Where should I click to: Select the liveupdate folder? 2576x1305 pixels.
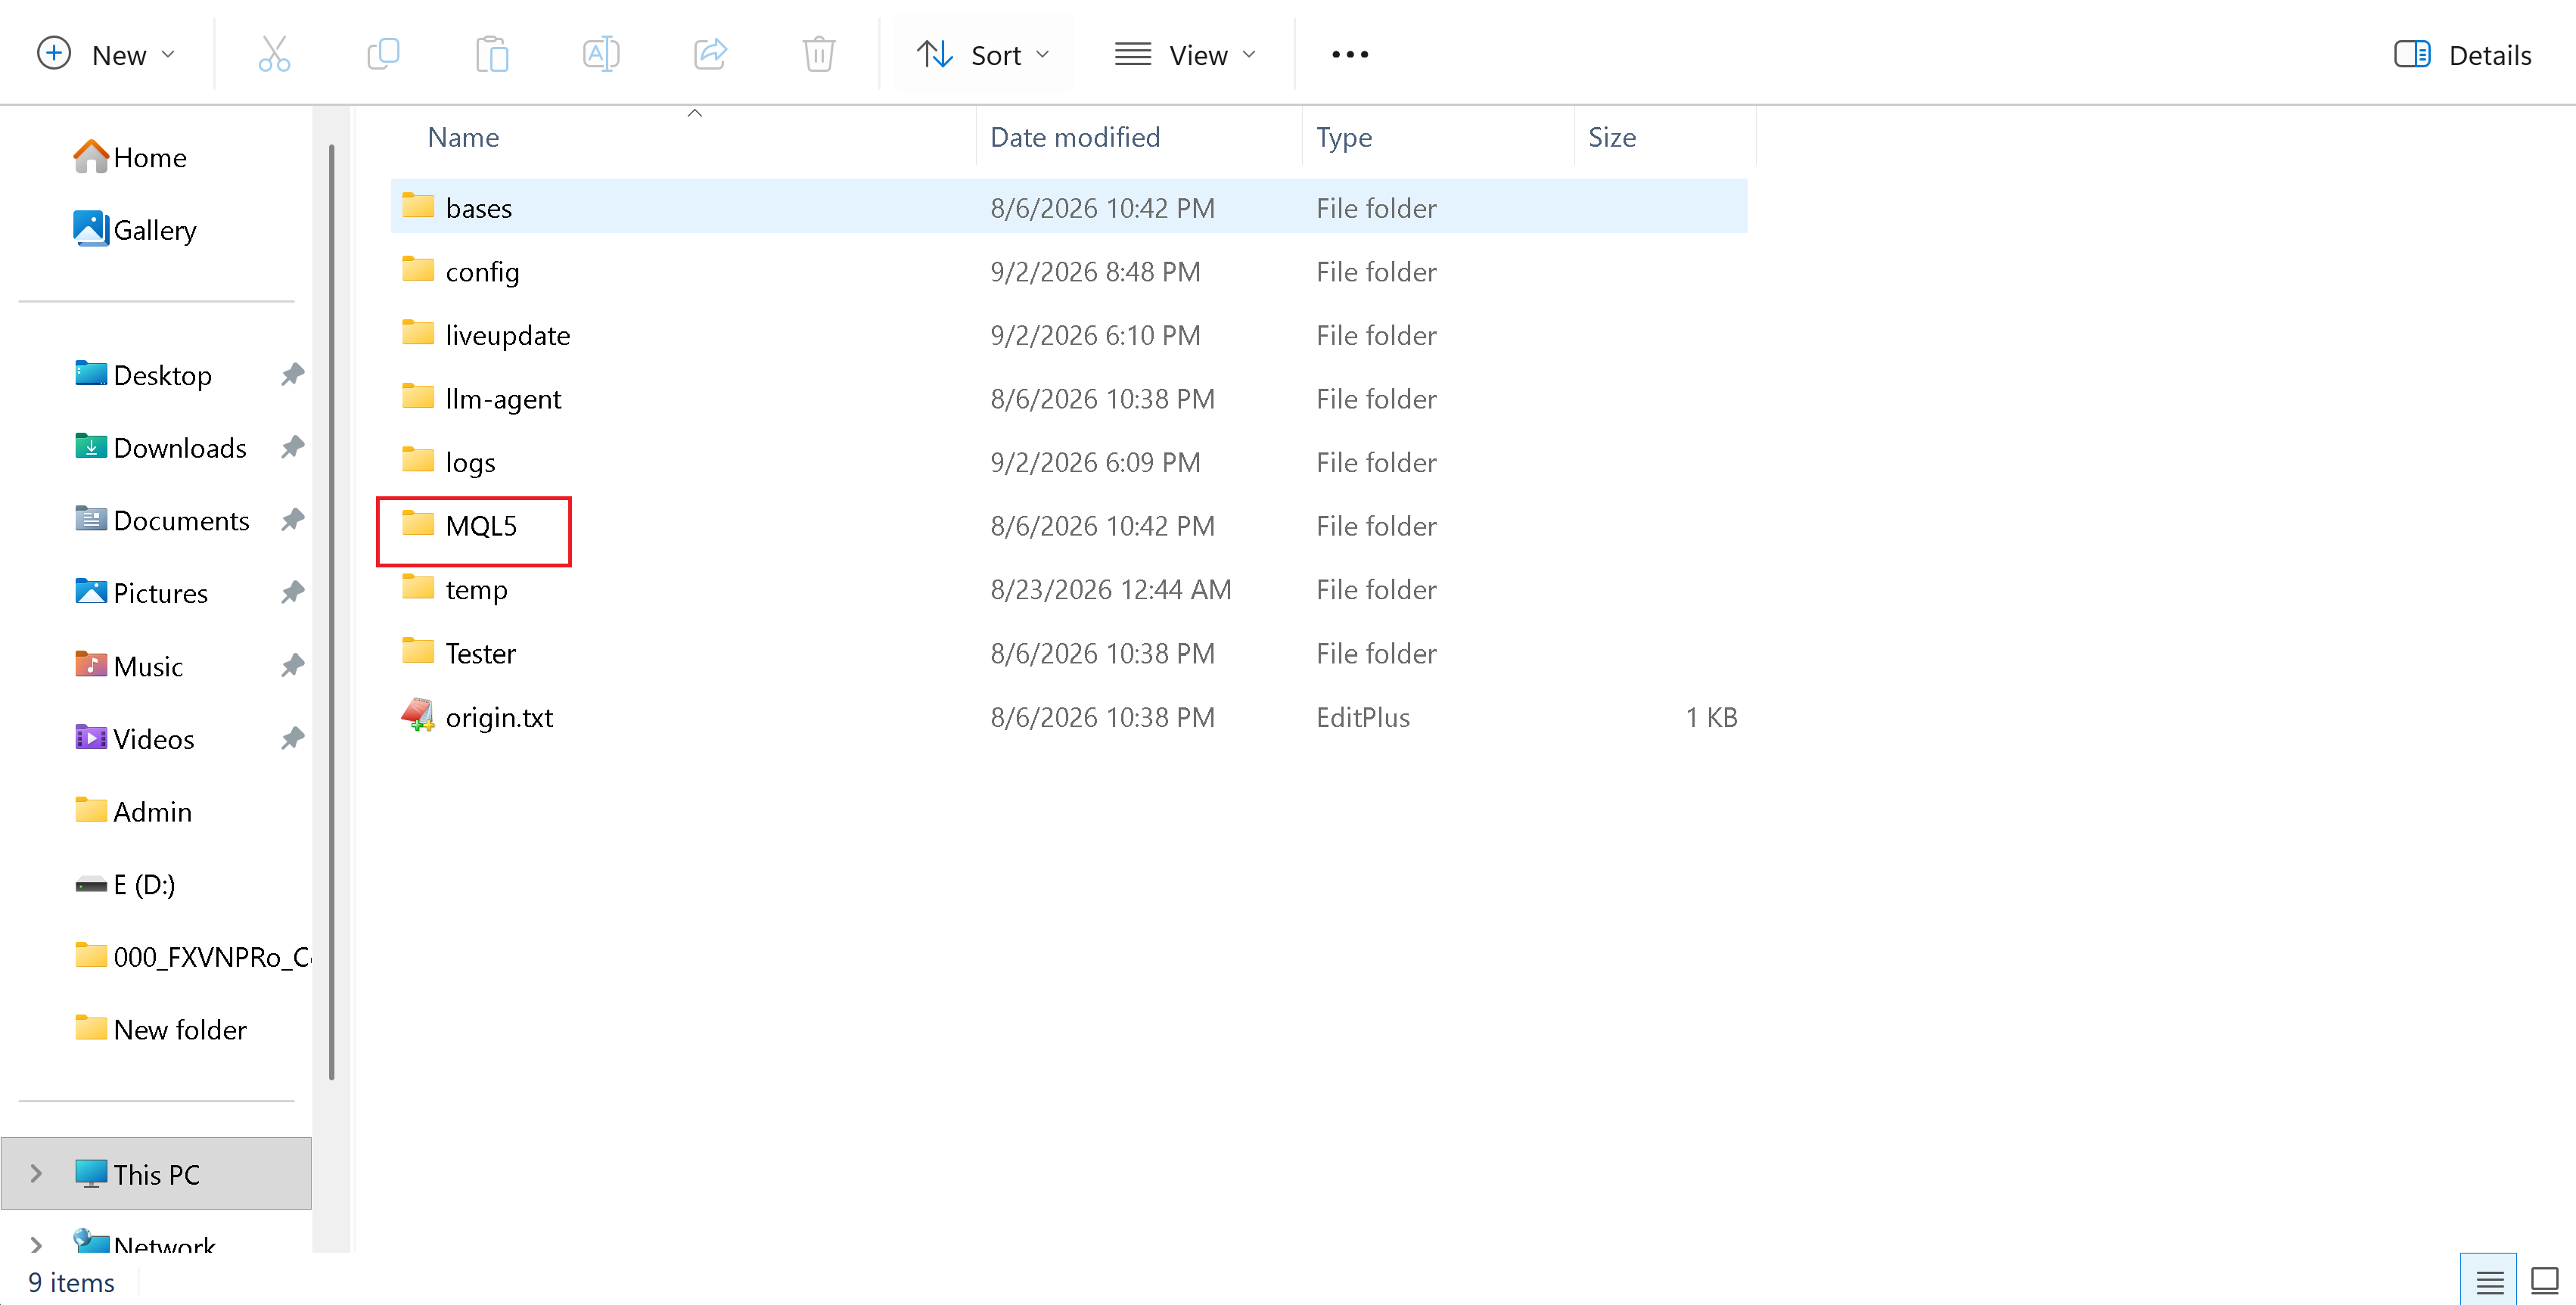pos(1069,335)
